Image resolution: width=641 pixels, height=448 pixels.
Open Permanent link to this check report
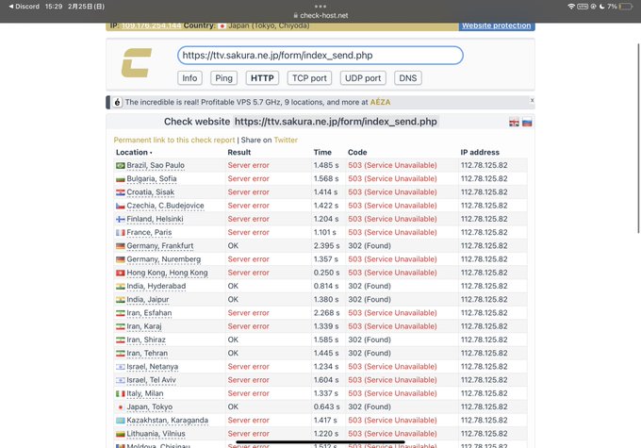(174, 140)
